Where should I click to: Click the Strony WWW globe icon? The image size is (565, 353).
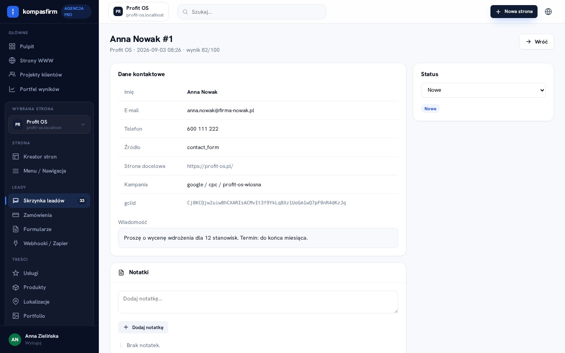point(12,60)
